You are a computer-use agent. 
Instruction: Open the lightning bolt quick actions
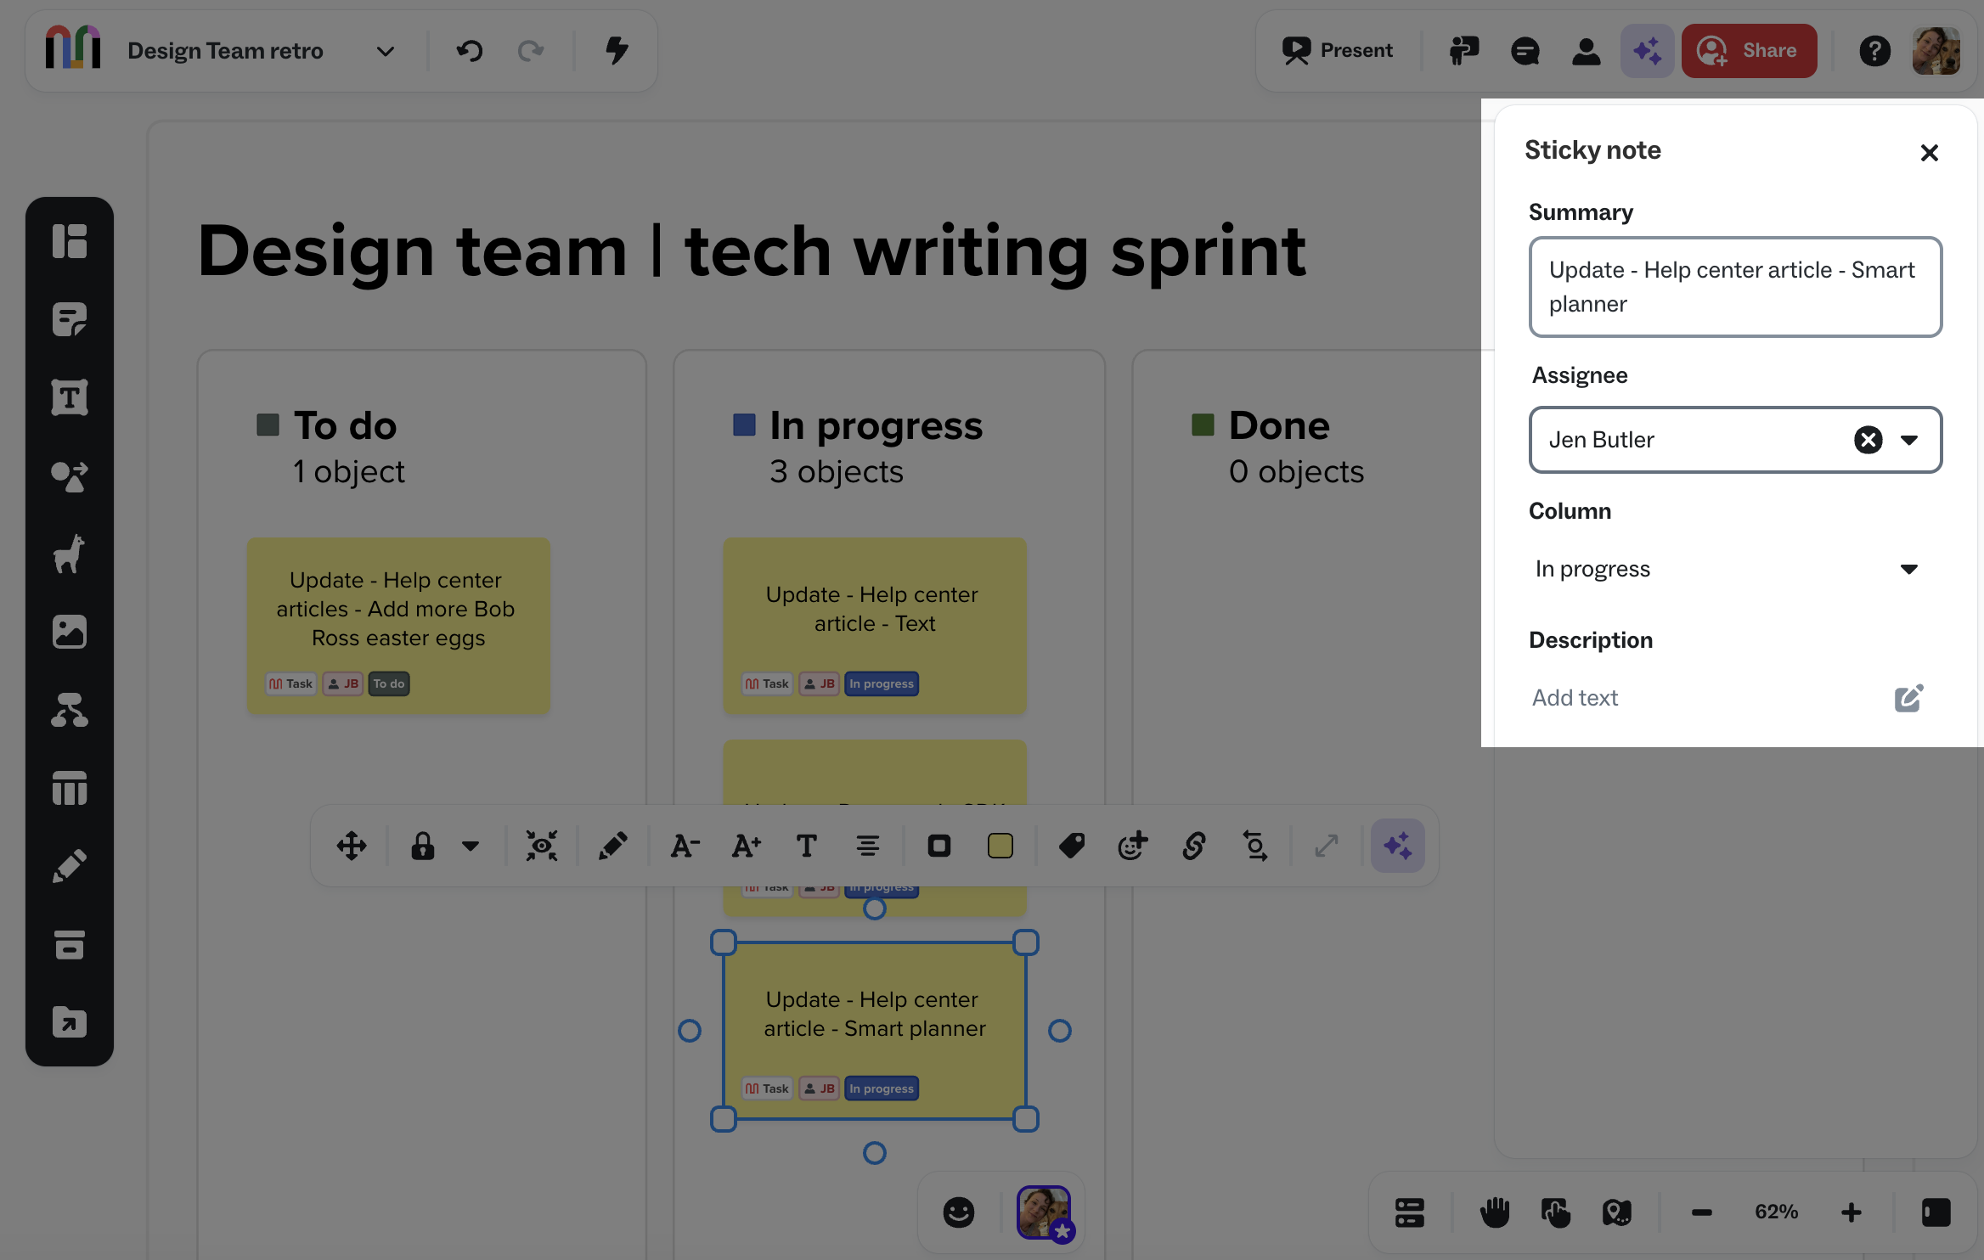[617, 51]
